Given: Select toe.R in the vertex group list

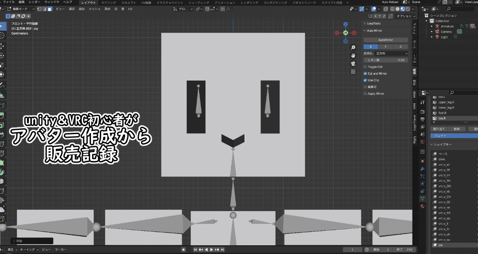Looking at the screenshot, I should tap(442, 118).
